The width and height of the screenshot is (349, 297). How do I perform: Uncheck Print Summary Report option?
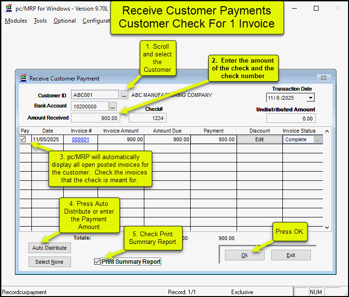click(x=98, y=262)
